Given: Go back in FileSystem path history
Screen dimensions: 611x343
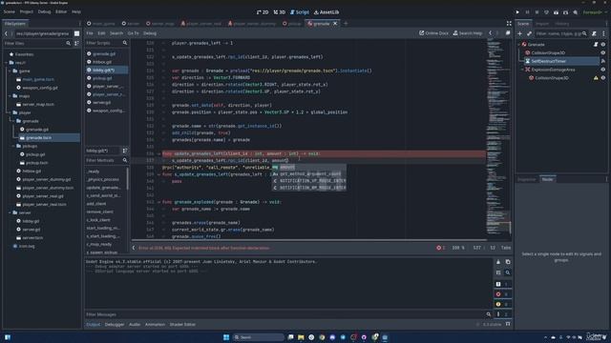Looking at the screenshot, I should [x=6, y=34].
